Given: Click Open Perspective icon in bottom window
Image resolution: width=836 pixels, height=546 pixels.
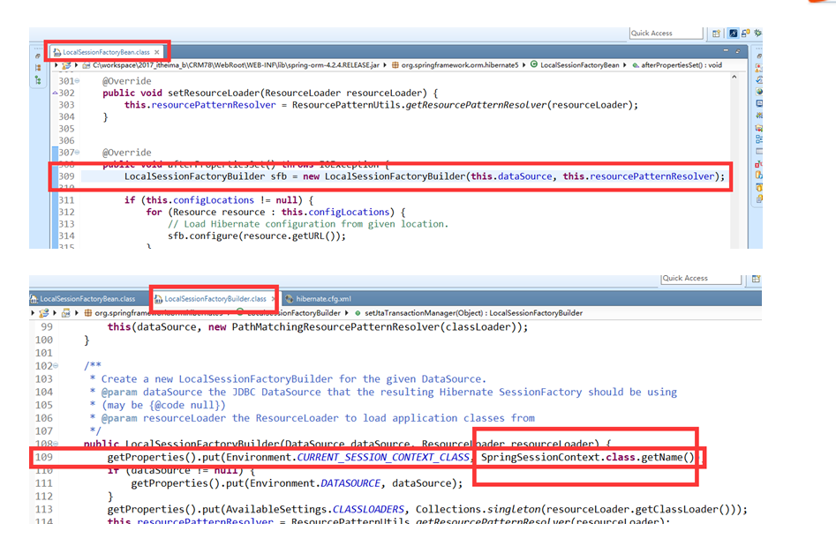Looking at the screenshot, I should (756, 279).
